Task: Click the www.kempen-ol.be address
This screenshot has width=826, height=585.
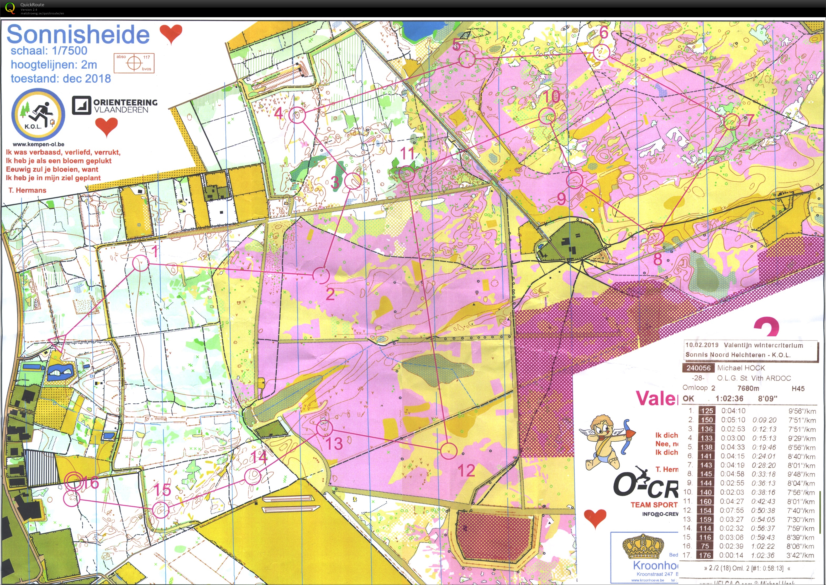Action: (x=38, y=144)
